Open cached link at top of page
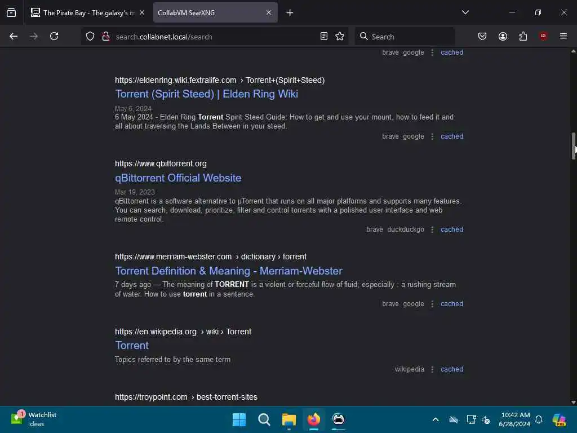 pyautogui.click(x=452, y=52)
